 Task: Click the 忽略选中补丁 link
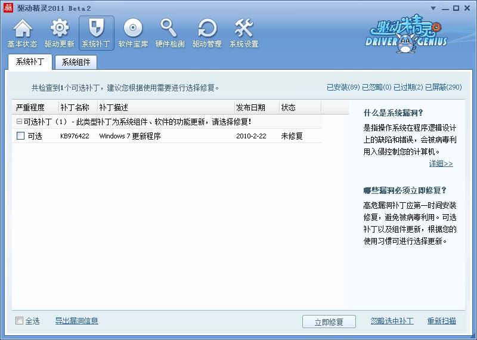(x=392, y=321)
